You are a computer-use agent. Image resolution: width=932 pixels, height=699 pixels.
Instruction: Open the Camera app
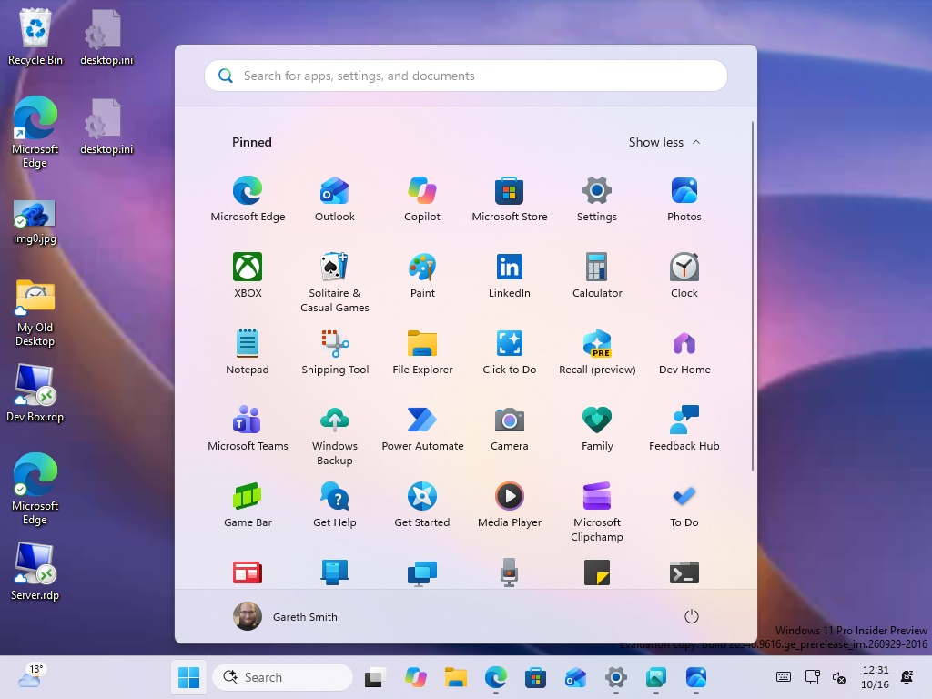[x=510, y=428]
